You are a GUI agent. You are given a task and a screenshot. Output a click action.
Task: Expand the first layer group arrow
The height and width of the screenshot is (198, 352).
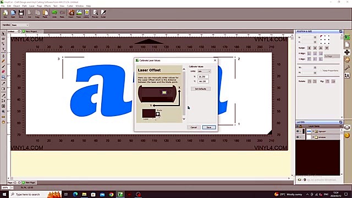(313, 131)
